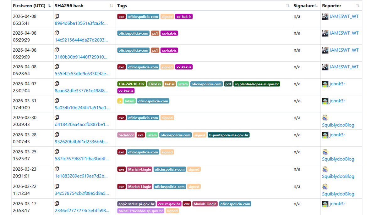Select the backdoor tag badge

[126, 135]
